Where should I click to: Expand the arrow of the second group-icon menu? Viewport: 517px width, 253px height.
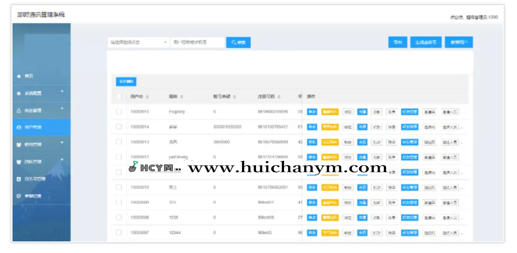point(62,160)
